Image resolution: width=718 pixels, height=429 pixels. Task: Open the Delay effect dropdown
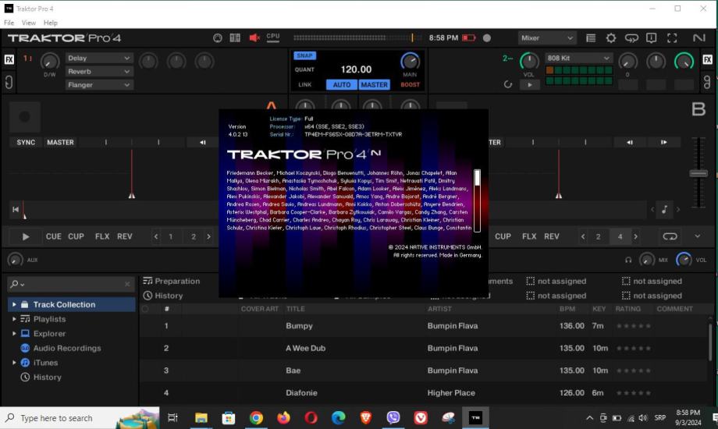pyautogui.click(x=99, y=58)
